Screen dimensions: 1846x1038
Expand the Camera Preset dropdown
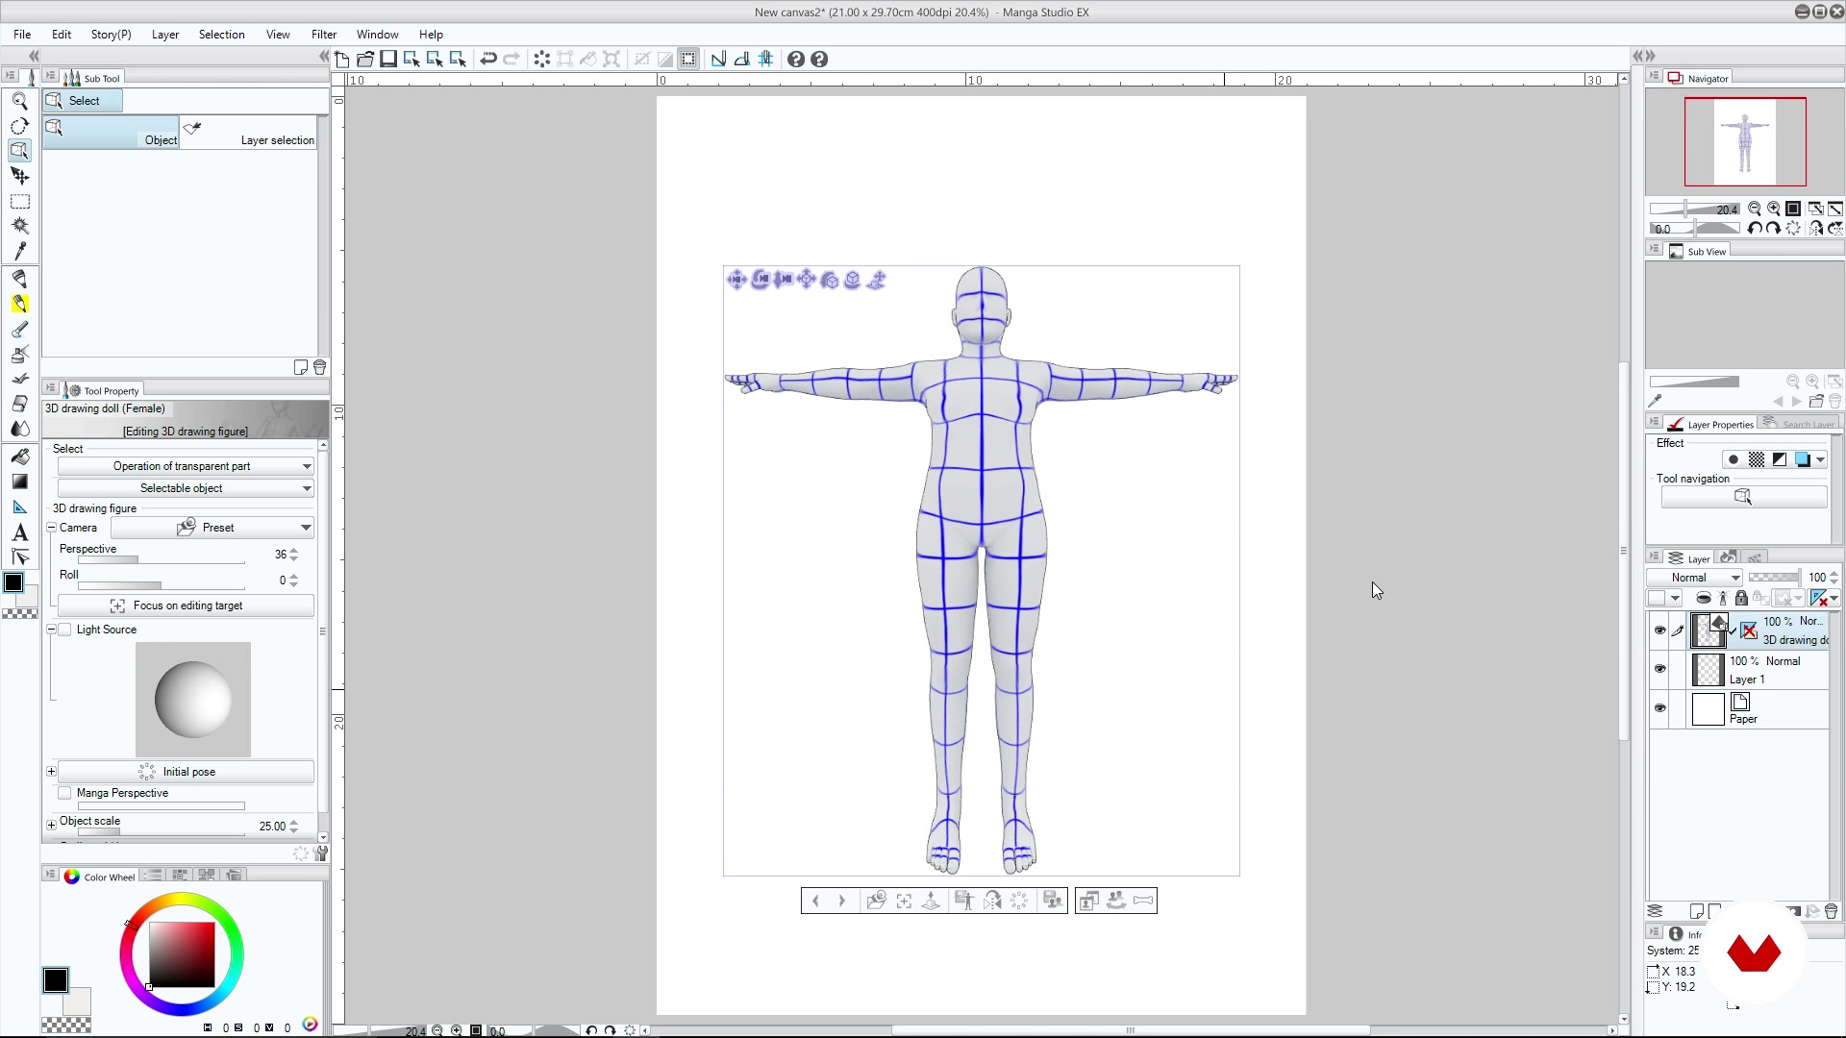click(306, 528)
